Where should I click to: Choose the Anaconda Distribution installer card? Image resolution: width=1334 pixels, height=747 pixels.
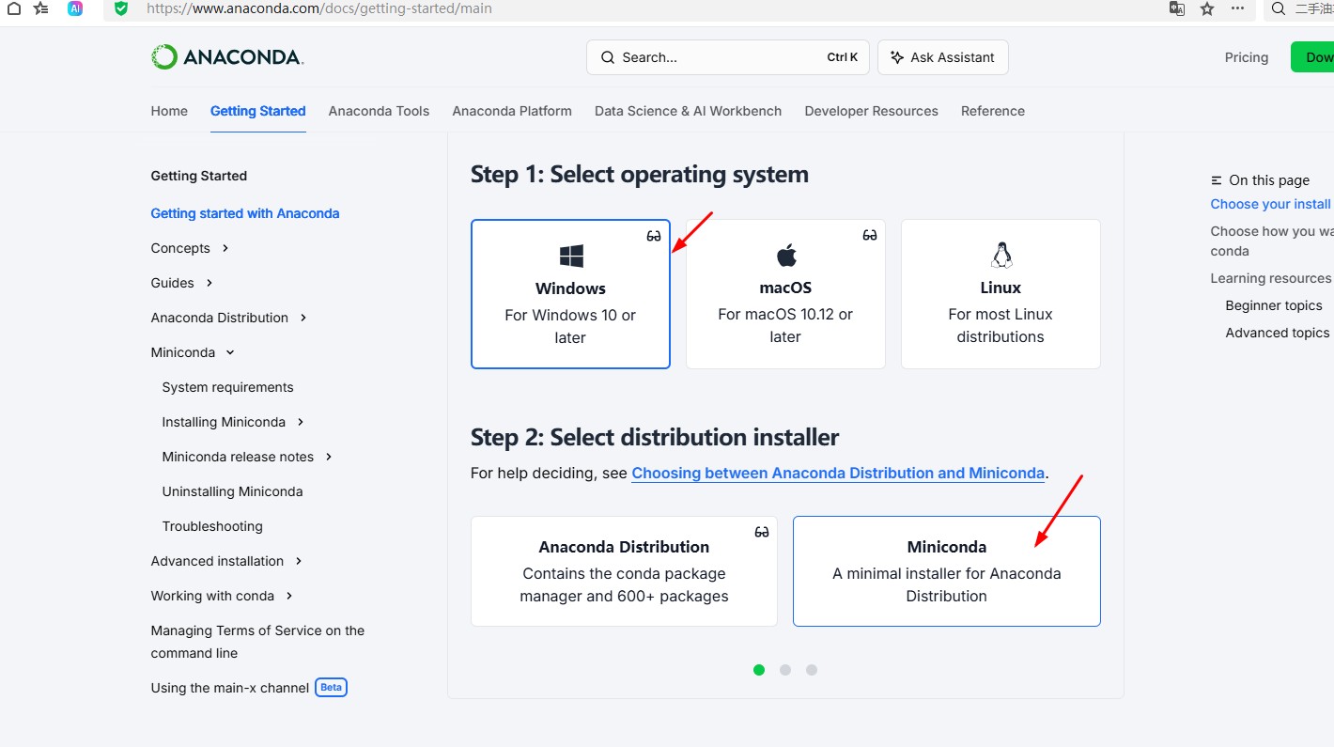624,571
